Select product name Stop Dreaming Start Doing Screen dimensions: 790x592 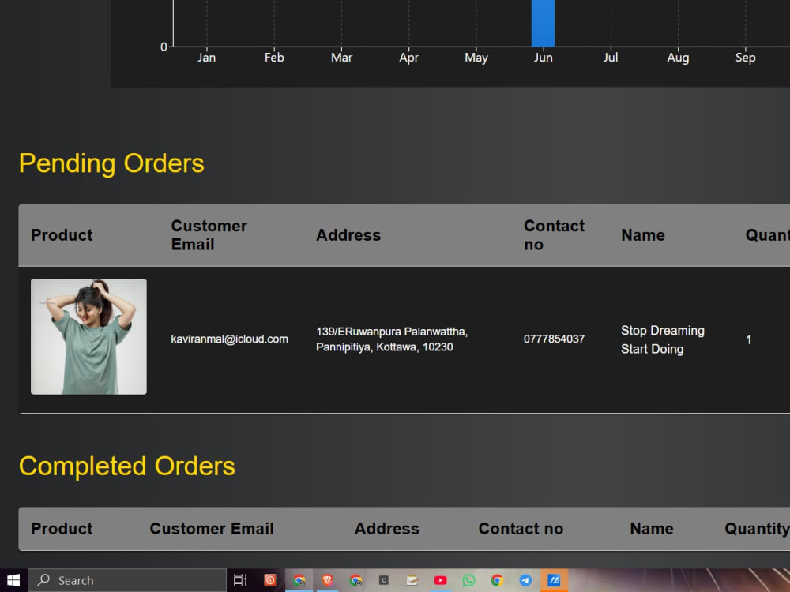[x=663, y=339]
